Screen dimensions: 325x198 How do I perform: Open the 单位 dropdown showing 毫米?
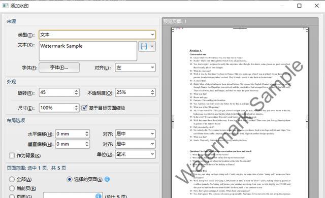point(135,154)
